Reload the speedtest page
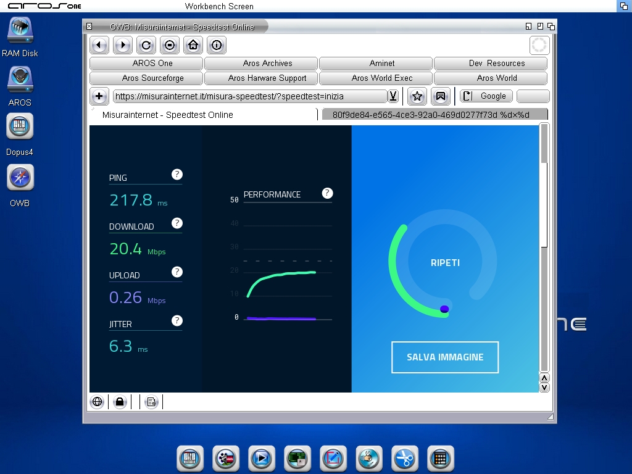 [146, 45]
